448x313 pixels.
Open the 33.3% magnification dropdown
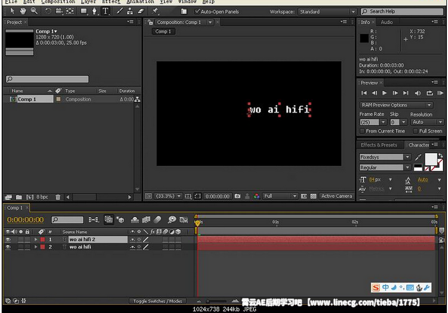click(168, 196)
